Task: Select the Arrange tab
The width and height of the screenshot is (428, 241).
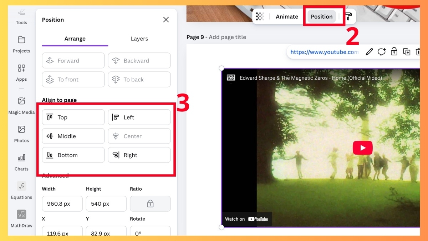Action: [x=75, y=39]
